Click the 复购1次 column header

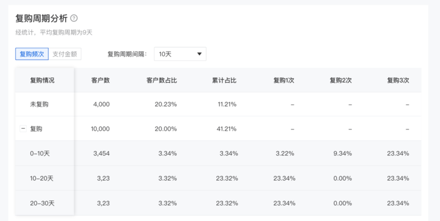(x=284, y=80)
